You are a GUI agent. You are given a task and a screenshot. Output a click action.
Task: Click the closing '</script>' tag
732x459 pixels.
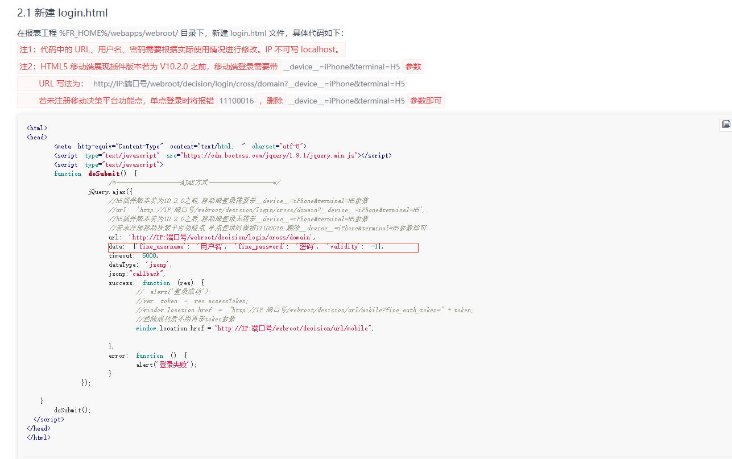click(49, 419)
